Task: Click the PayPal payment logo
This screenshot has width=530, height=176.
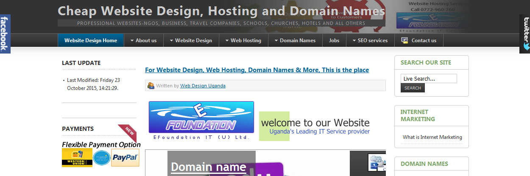Action: (125, 158)
